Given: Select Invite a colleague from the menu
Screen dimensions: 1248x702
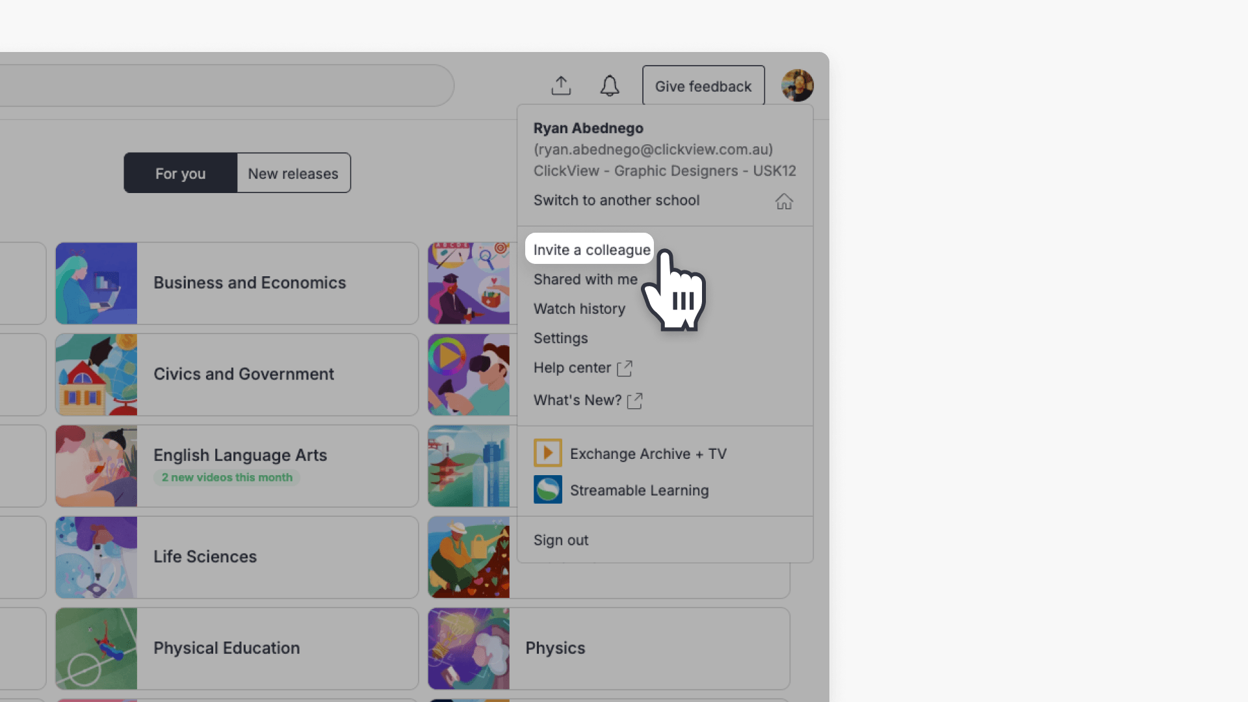Looking at the screenshot, I should [x=590, y=249].
